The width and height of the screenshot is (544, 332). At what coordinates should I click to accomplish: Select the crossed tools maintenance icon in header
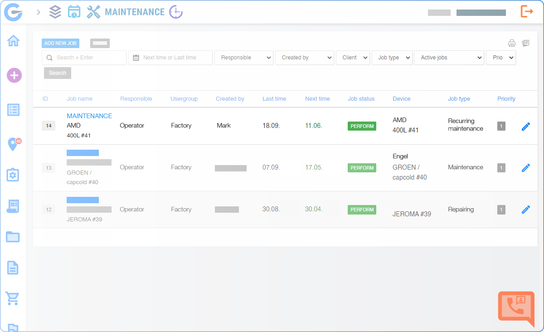pos(93,12)
